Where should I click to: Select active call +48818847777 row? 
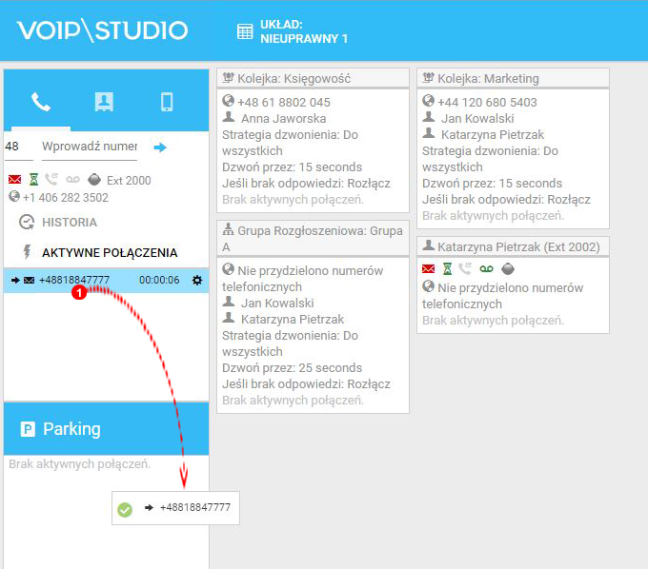106,280
